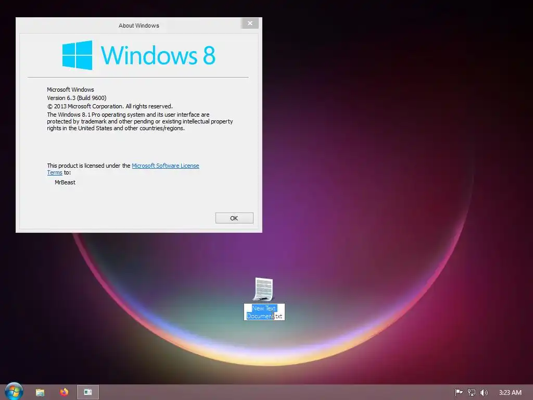
Task: Click the 'Version 6.3 (Build 9600)' text
Action: [x=77, y=98]
